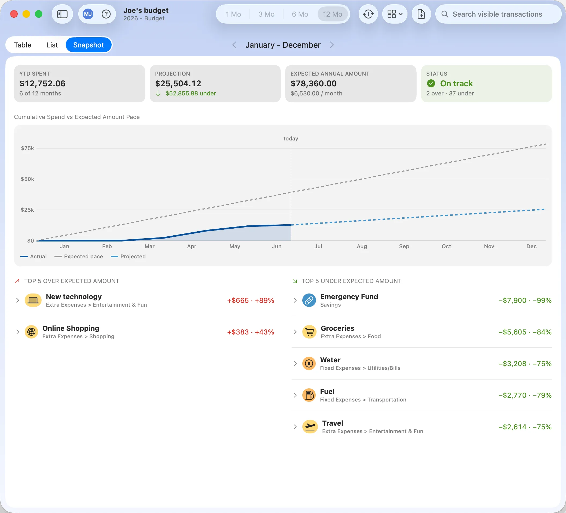This screenshot has width=566, height=513.
Task: Open the Groceries category name
Action: (337, 328)
